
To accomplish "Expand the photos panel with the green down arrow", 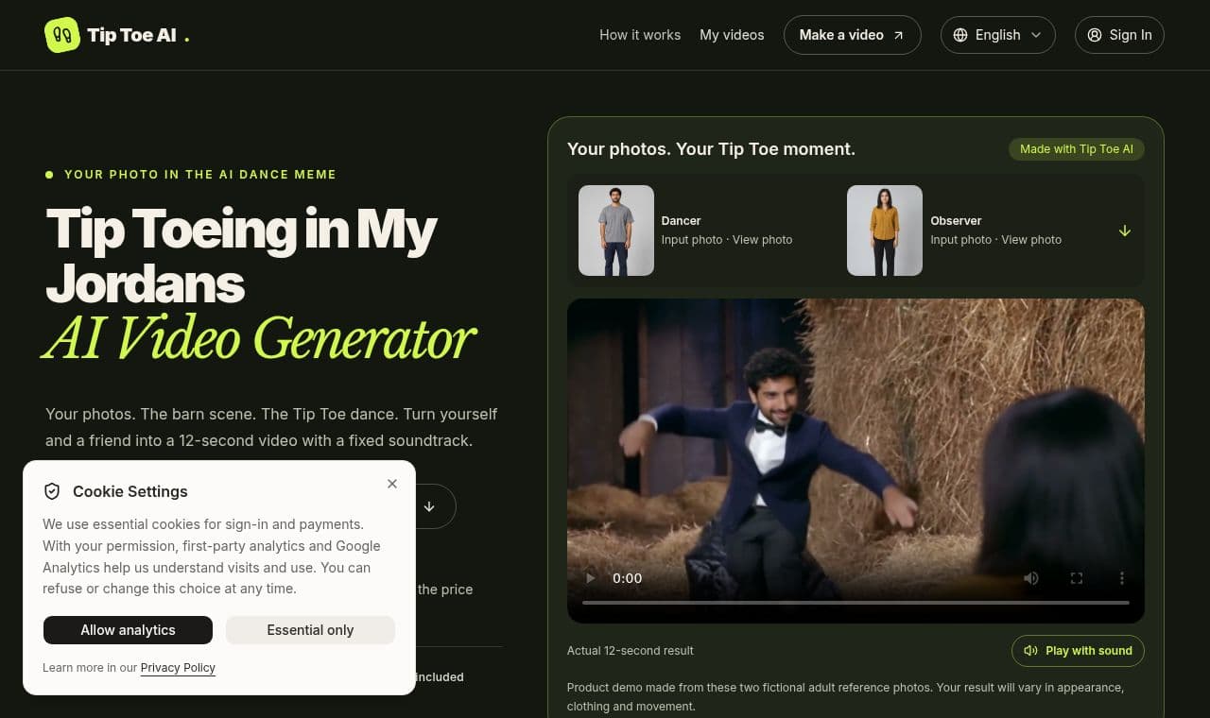I will (x=1125, y=231).
